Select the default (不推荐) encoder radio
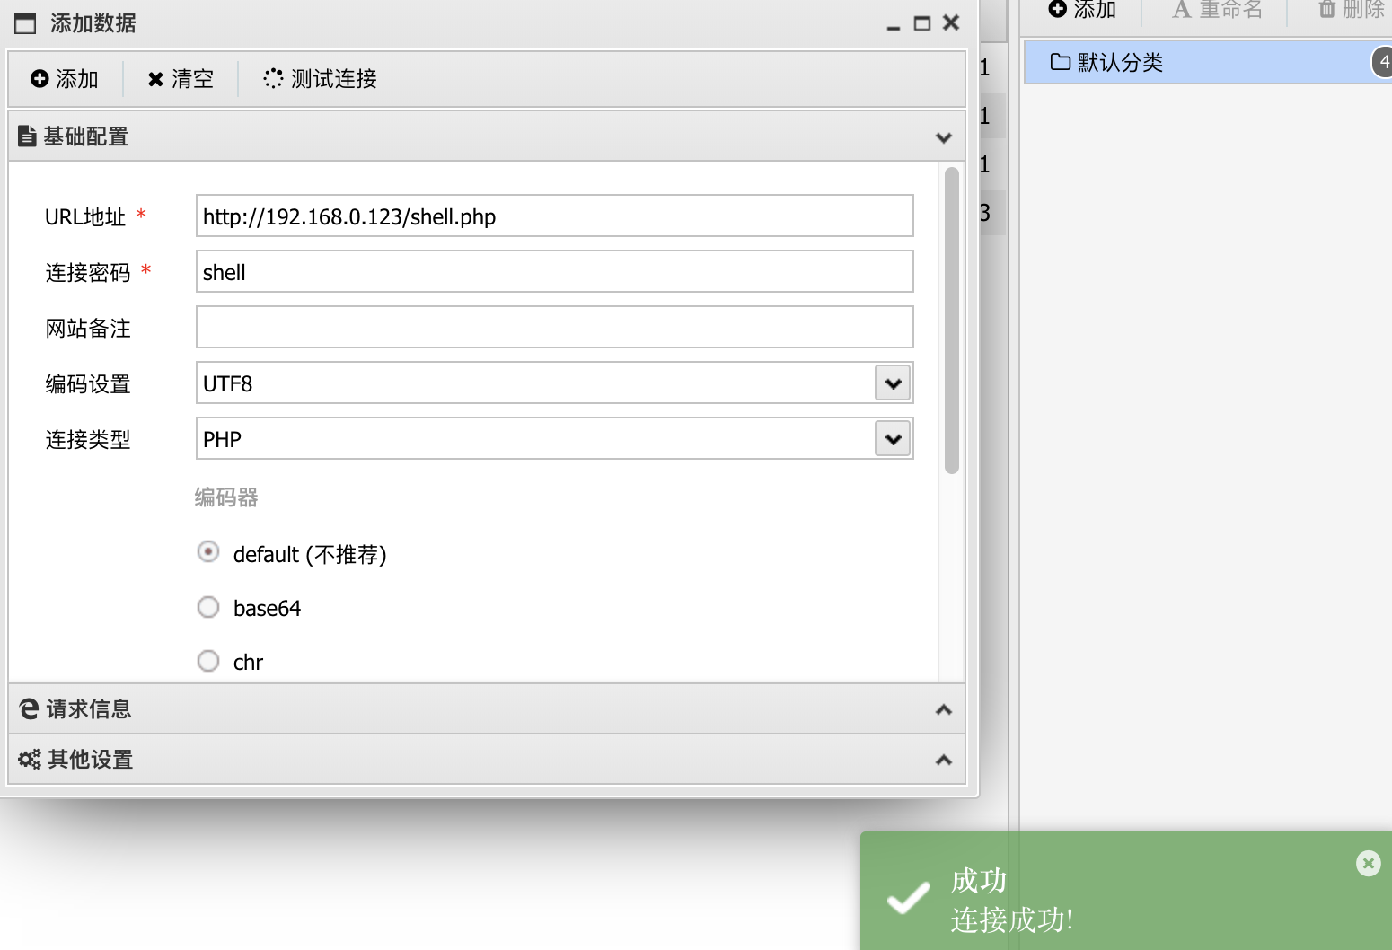 point(208,552)
